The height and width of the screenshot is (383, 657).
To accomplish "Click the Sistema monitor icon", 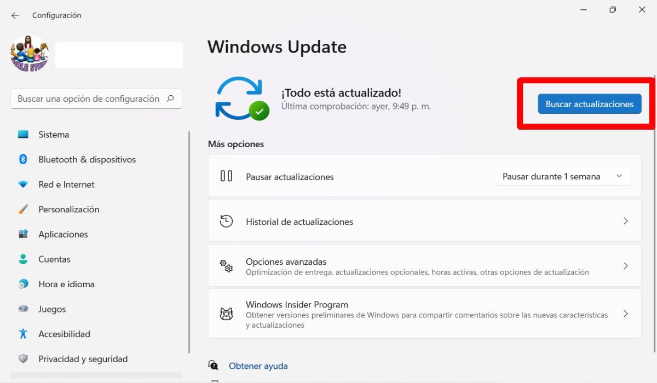I will click(23, 135).
